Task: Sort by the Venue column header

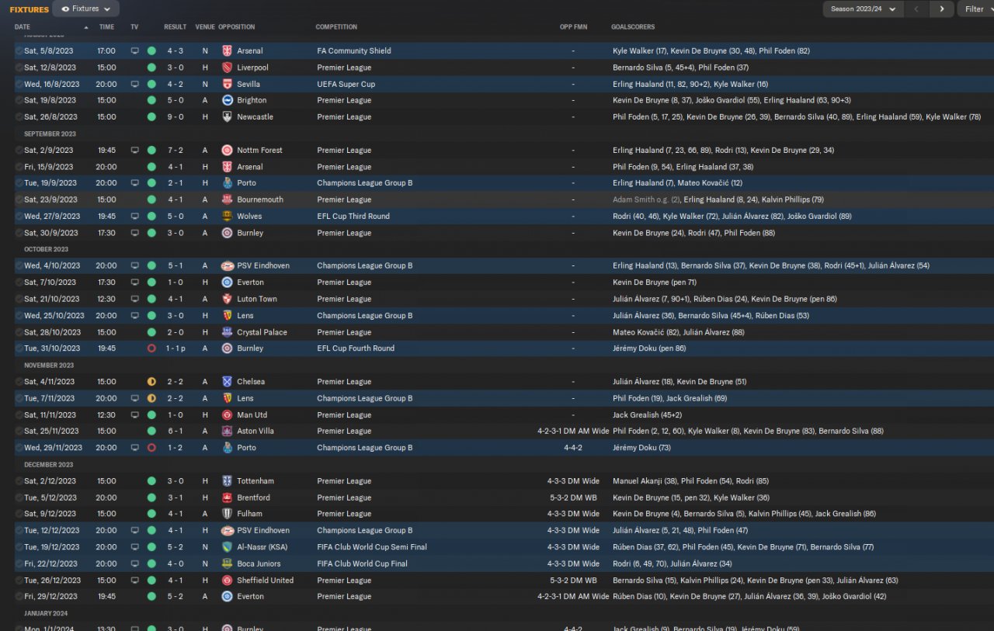Action: click(205, 27)
